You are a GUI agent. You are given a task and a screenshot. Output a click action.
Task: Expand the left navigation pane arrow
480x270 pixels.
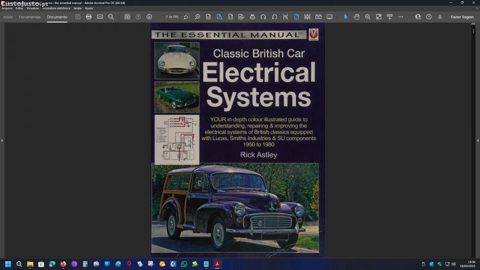(x=2, y=140)
